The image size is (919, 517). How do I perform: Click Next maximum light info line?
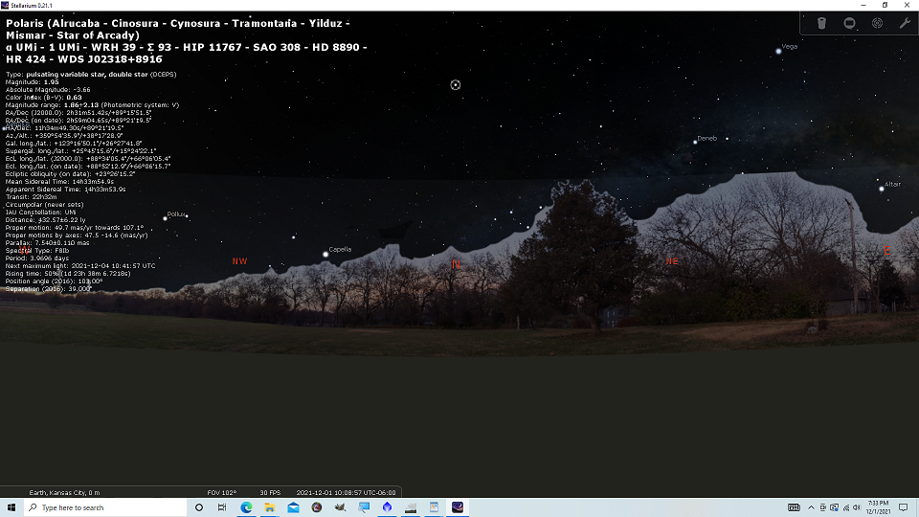[80, 265]
